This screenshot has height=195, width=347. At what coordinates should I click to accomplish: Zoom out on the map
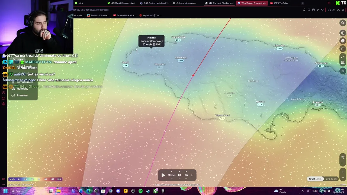tap(343, 178)
